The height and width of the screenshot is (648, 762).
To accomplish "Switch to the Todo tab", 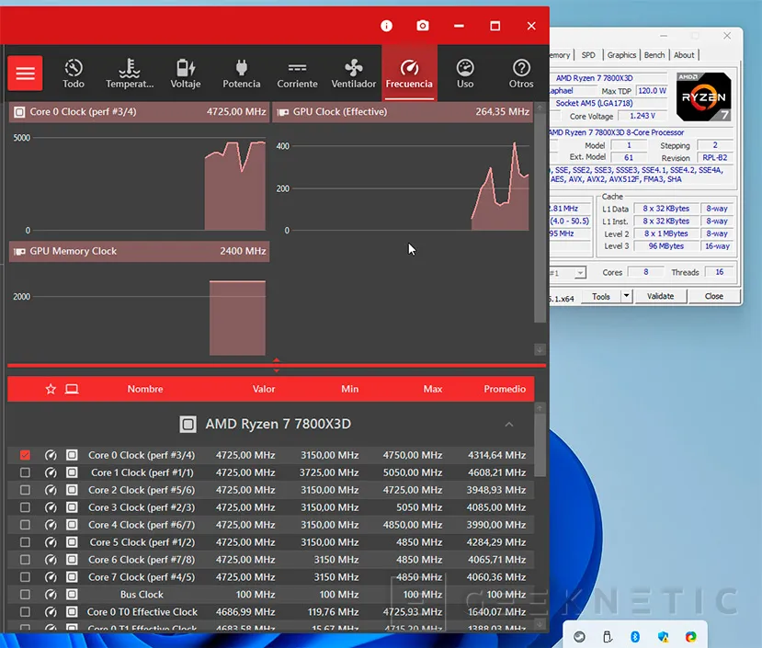I will (74, 74).
